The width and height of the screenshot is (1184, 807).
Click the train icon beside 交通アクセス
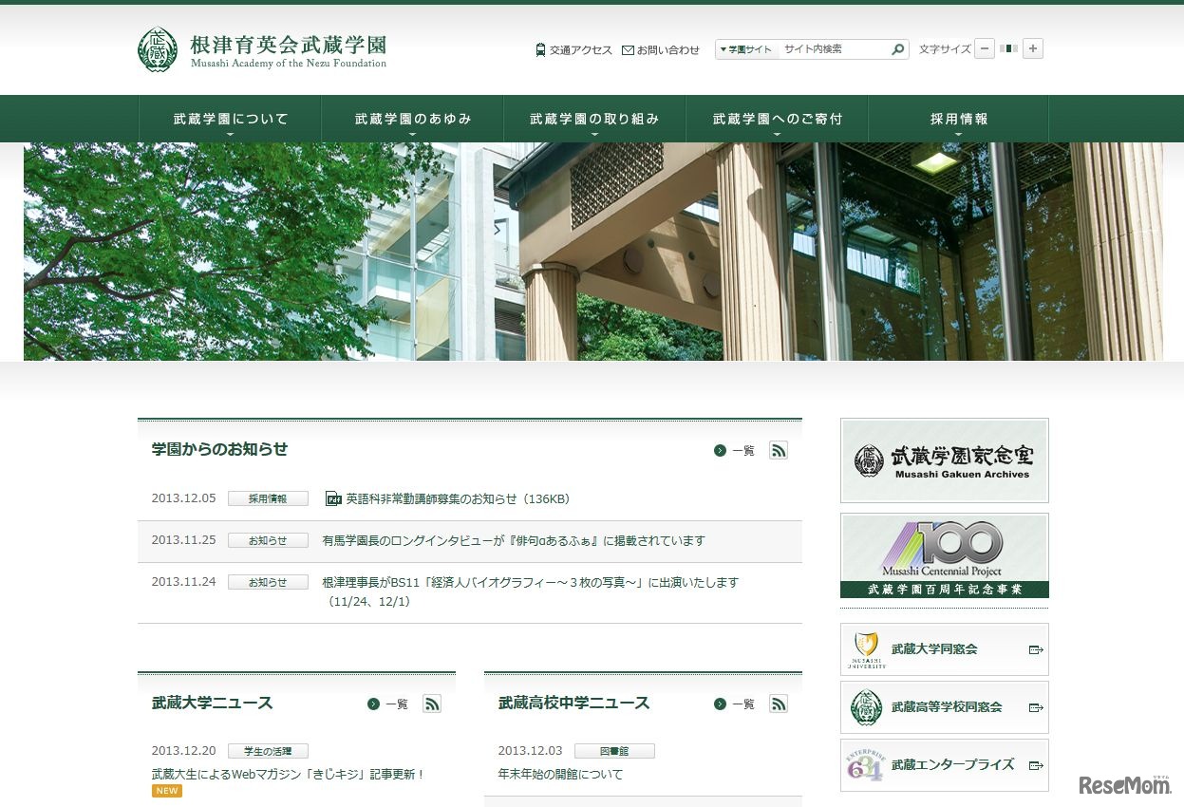[540, 49]
